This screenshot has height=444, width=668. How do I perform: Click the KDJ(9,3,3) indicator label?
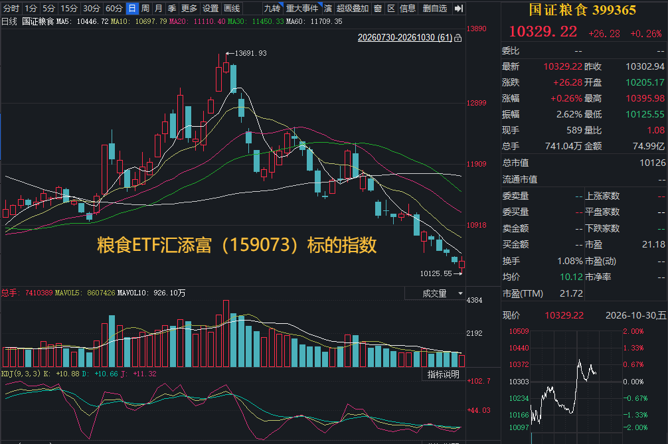pyautogui.click(x=21, y=374)
